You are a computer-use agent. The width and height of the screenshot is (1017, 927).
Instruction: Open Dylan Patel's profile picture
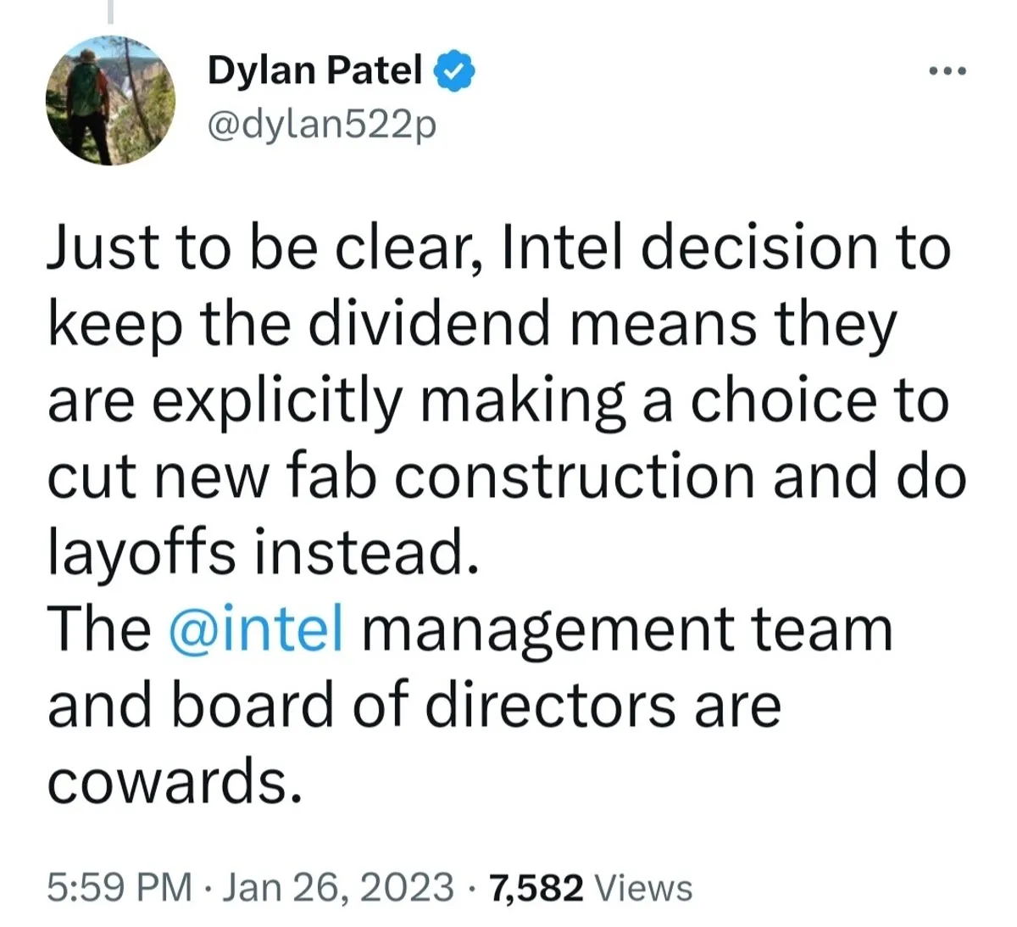(x=110, y=100)
